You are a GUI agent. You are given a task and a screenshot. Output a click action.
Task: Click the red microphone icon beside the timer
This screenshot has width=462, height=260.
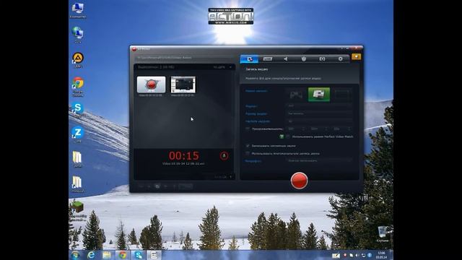click(224, 156)
